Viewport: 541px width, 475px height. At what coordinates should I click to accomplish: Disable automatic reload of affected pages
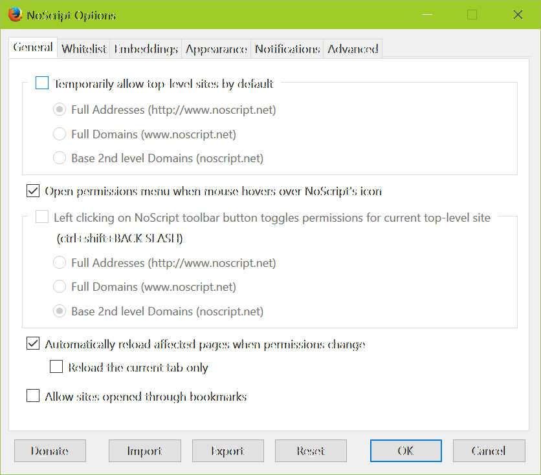point(33,344)
